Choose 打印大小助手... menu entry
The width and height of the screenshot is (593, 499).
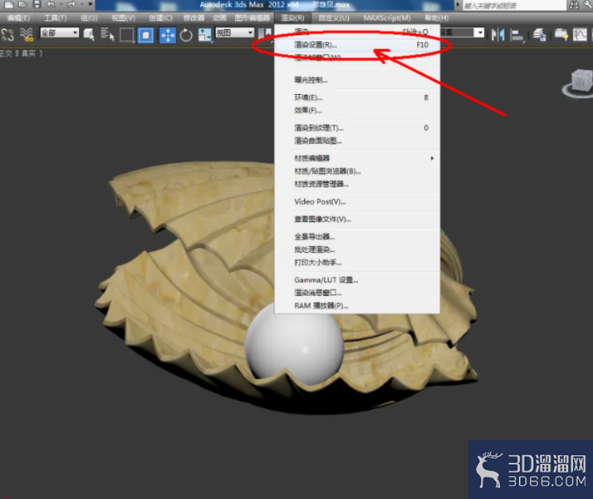click(357, 262)
